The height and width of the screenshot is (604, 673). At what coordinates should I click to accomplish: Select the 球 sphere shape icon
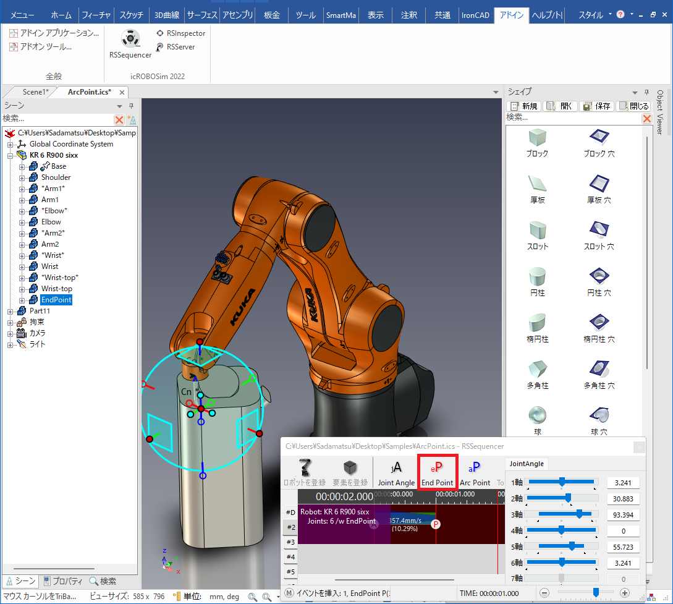[x=537, y=415]
